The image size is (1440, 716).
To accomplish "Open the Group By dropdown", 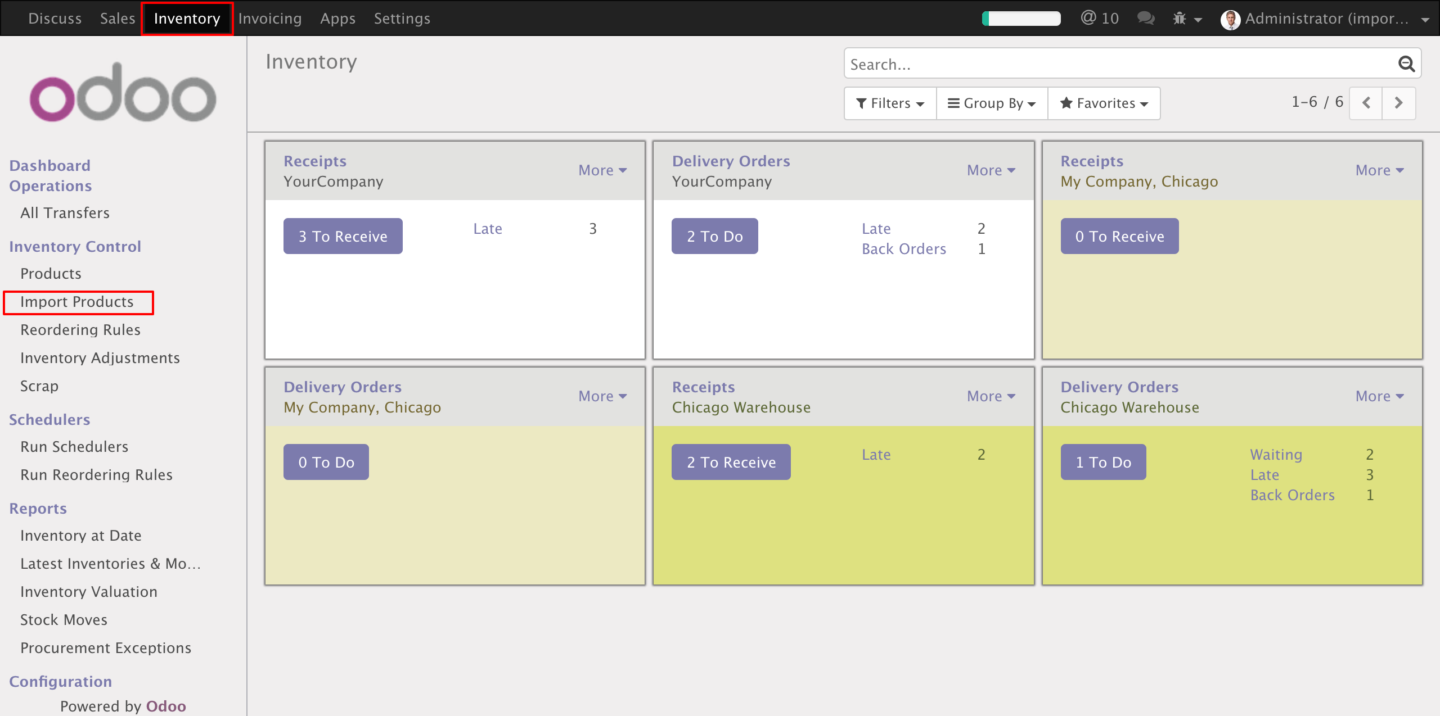I will (992, 103).
